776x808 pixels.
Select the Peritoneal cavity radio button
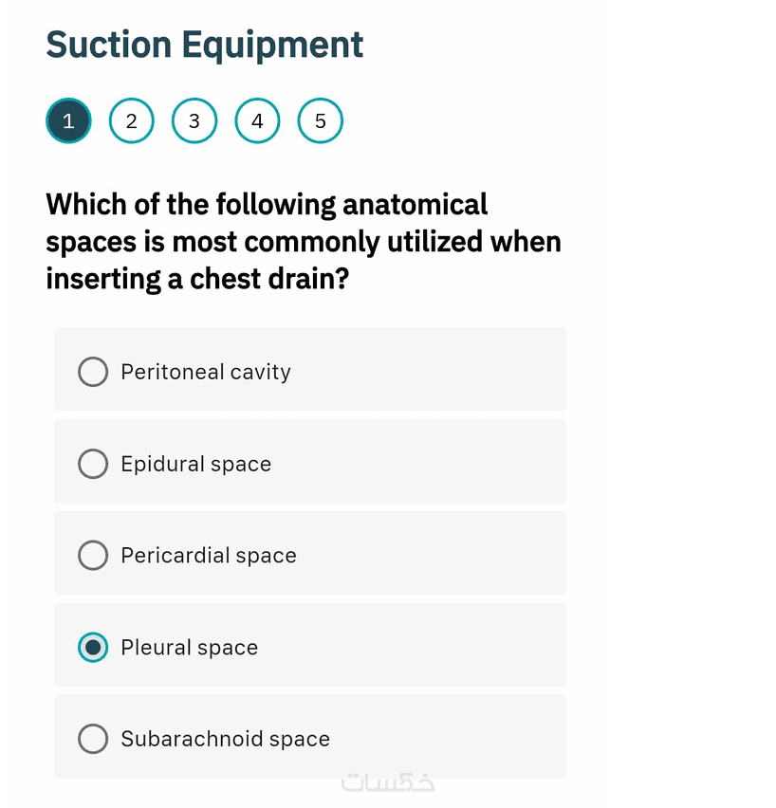(x=93, y=372)
